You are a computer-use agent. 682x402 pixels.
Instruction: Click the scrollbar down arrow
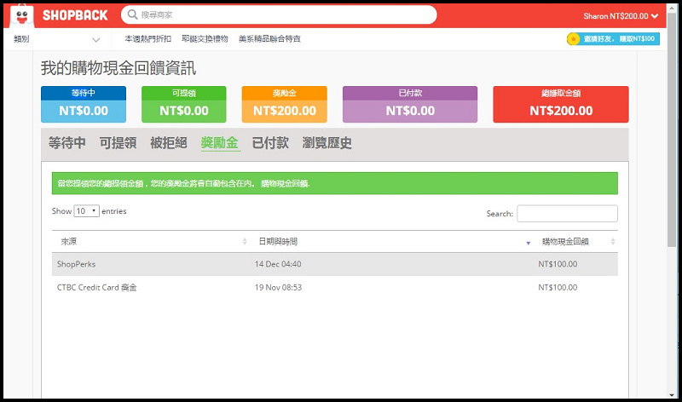672,395
